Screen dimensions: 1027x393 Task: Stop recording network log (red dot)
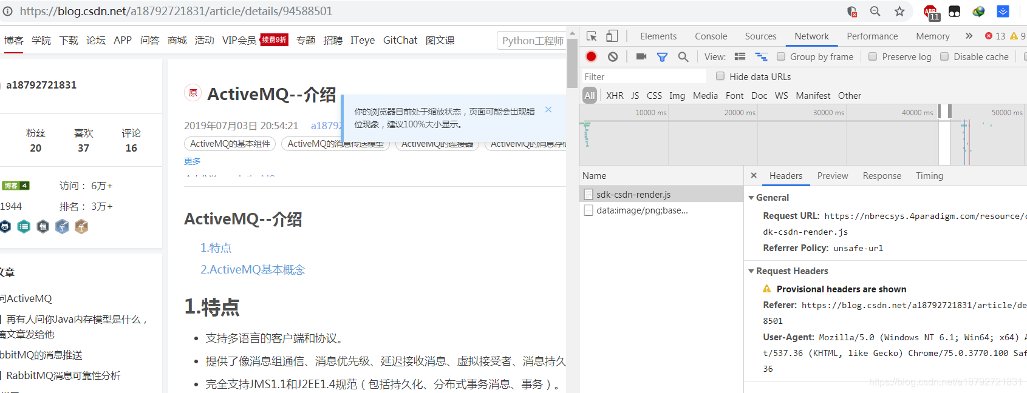591,56
